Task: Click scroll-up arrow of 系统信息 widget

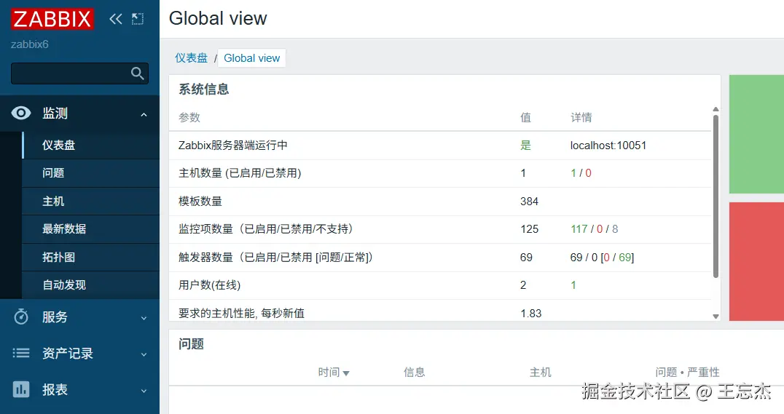Action: pyautogui.click(x=716, y=109)
